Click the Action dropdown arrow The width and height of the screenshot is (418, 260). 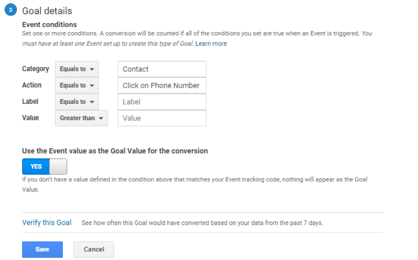coord(92,85)
